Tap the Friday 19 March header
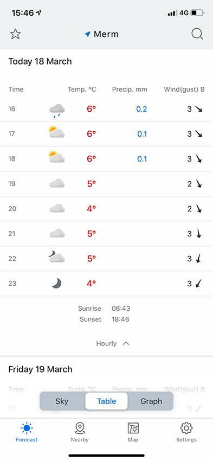The width and height of the screenshot is (213, 461). coord(40,369)
